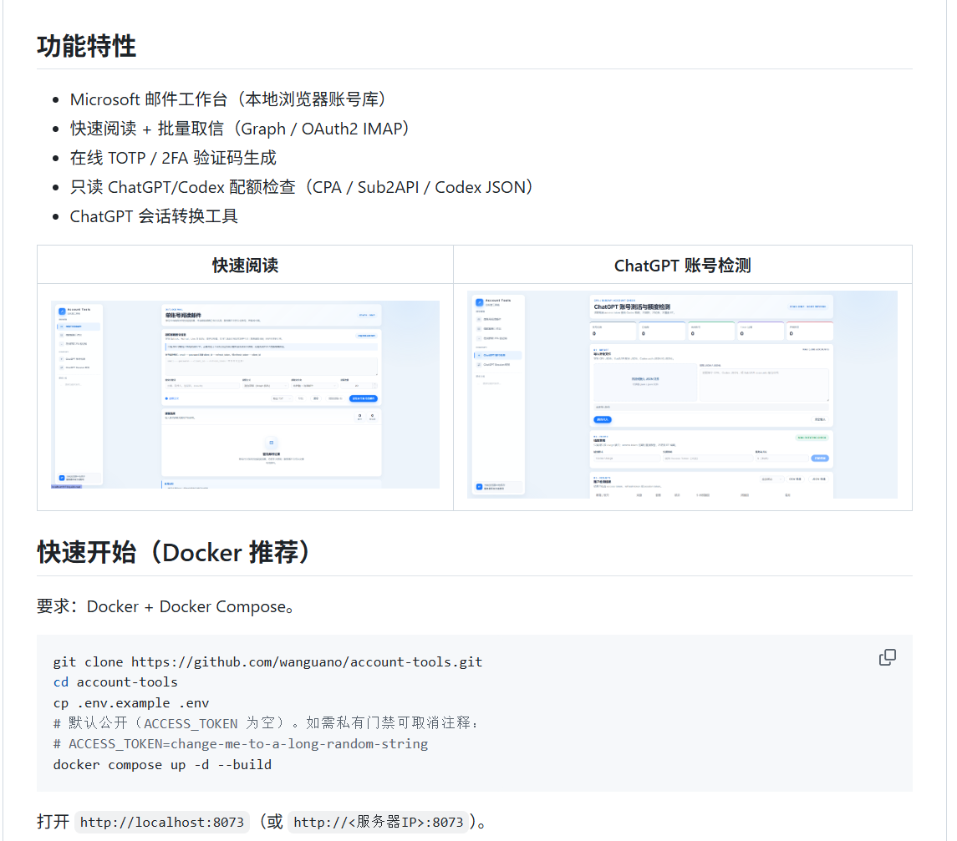
Task: Select the 'ChatGPT 会话转换工具' bullet
Action: click(x=154, y=216)
